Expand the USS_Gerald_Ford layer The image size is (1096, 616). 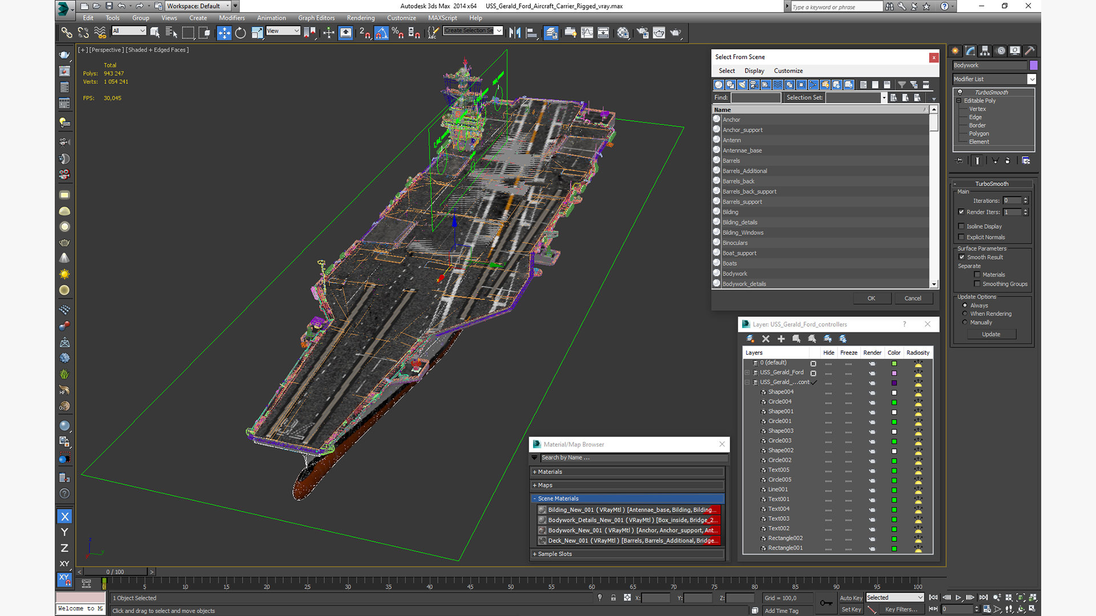pos(747,372)
